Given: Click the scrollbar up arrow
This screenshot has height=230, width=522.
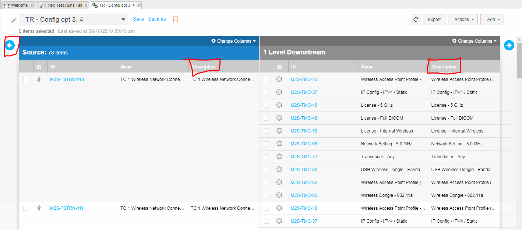Looking at the screenshot, I should click(519, 39).
